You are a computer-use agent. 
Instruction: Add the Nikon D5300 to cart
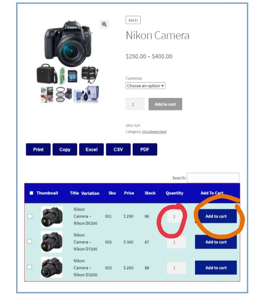point(216,216)
